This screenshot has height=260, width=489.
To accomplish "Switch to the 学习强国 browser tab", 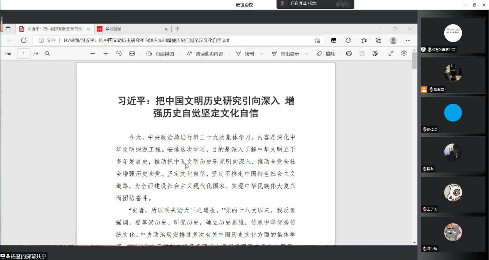I will coord(131,29).
